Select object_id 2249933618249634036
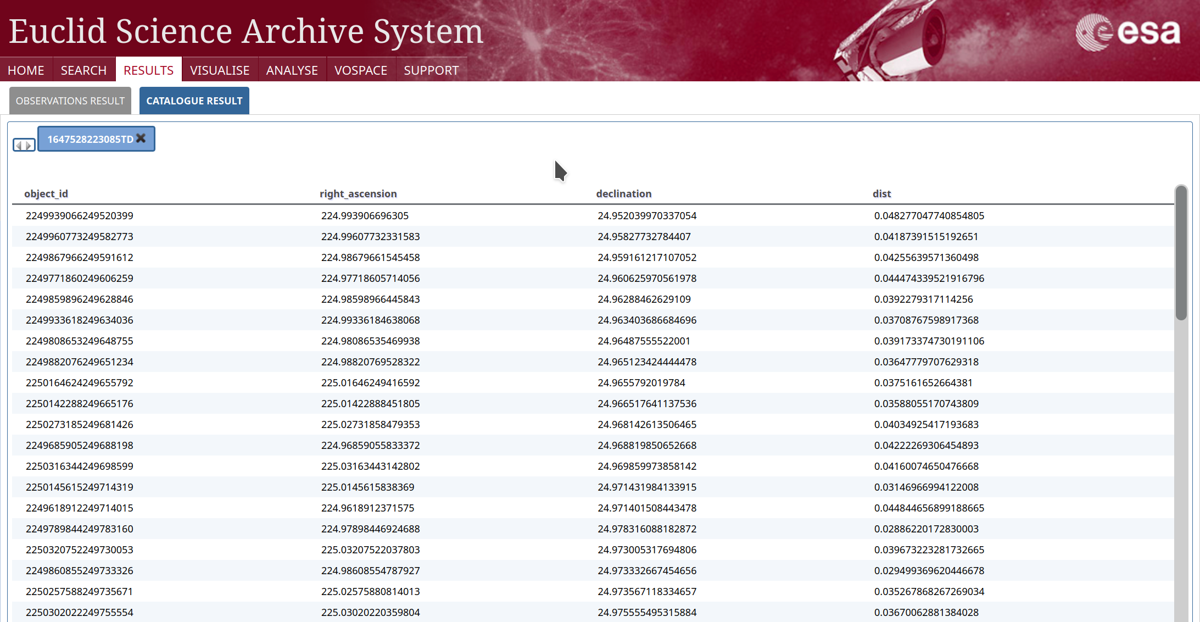This screenshot has width=1200, height=622. (x=80, y=320)
